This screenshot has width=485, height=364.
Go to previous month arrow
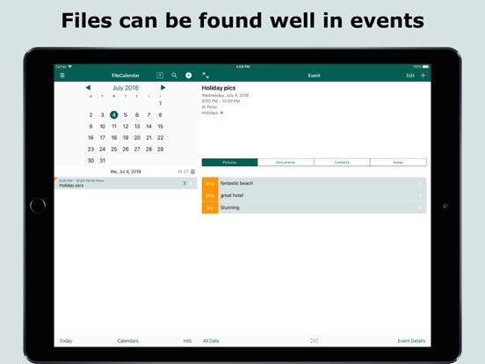point(88,88)
